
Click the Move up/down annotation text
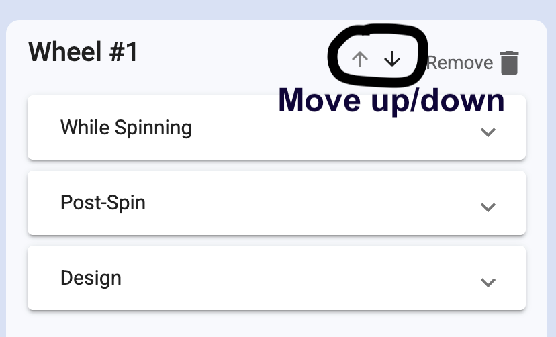[x=391, y=101]
